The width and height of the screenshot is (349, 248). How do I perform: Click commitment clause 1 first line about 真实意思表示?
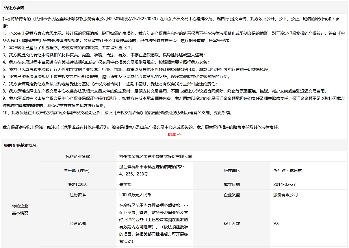pyautogui.click(x=174, y=33)
